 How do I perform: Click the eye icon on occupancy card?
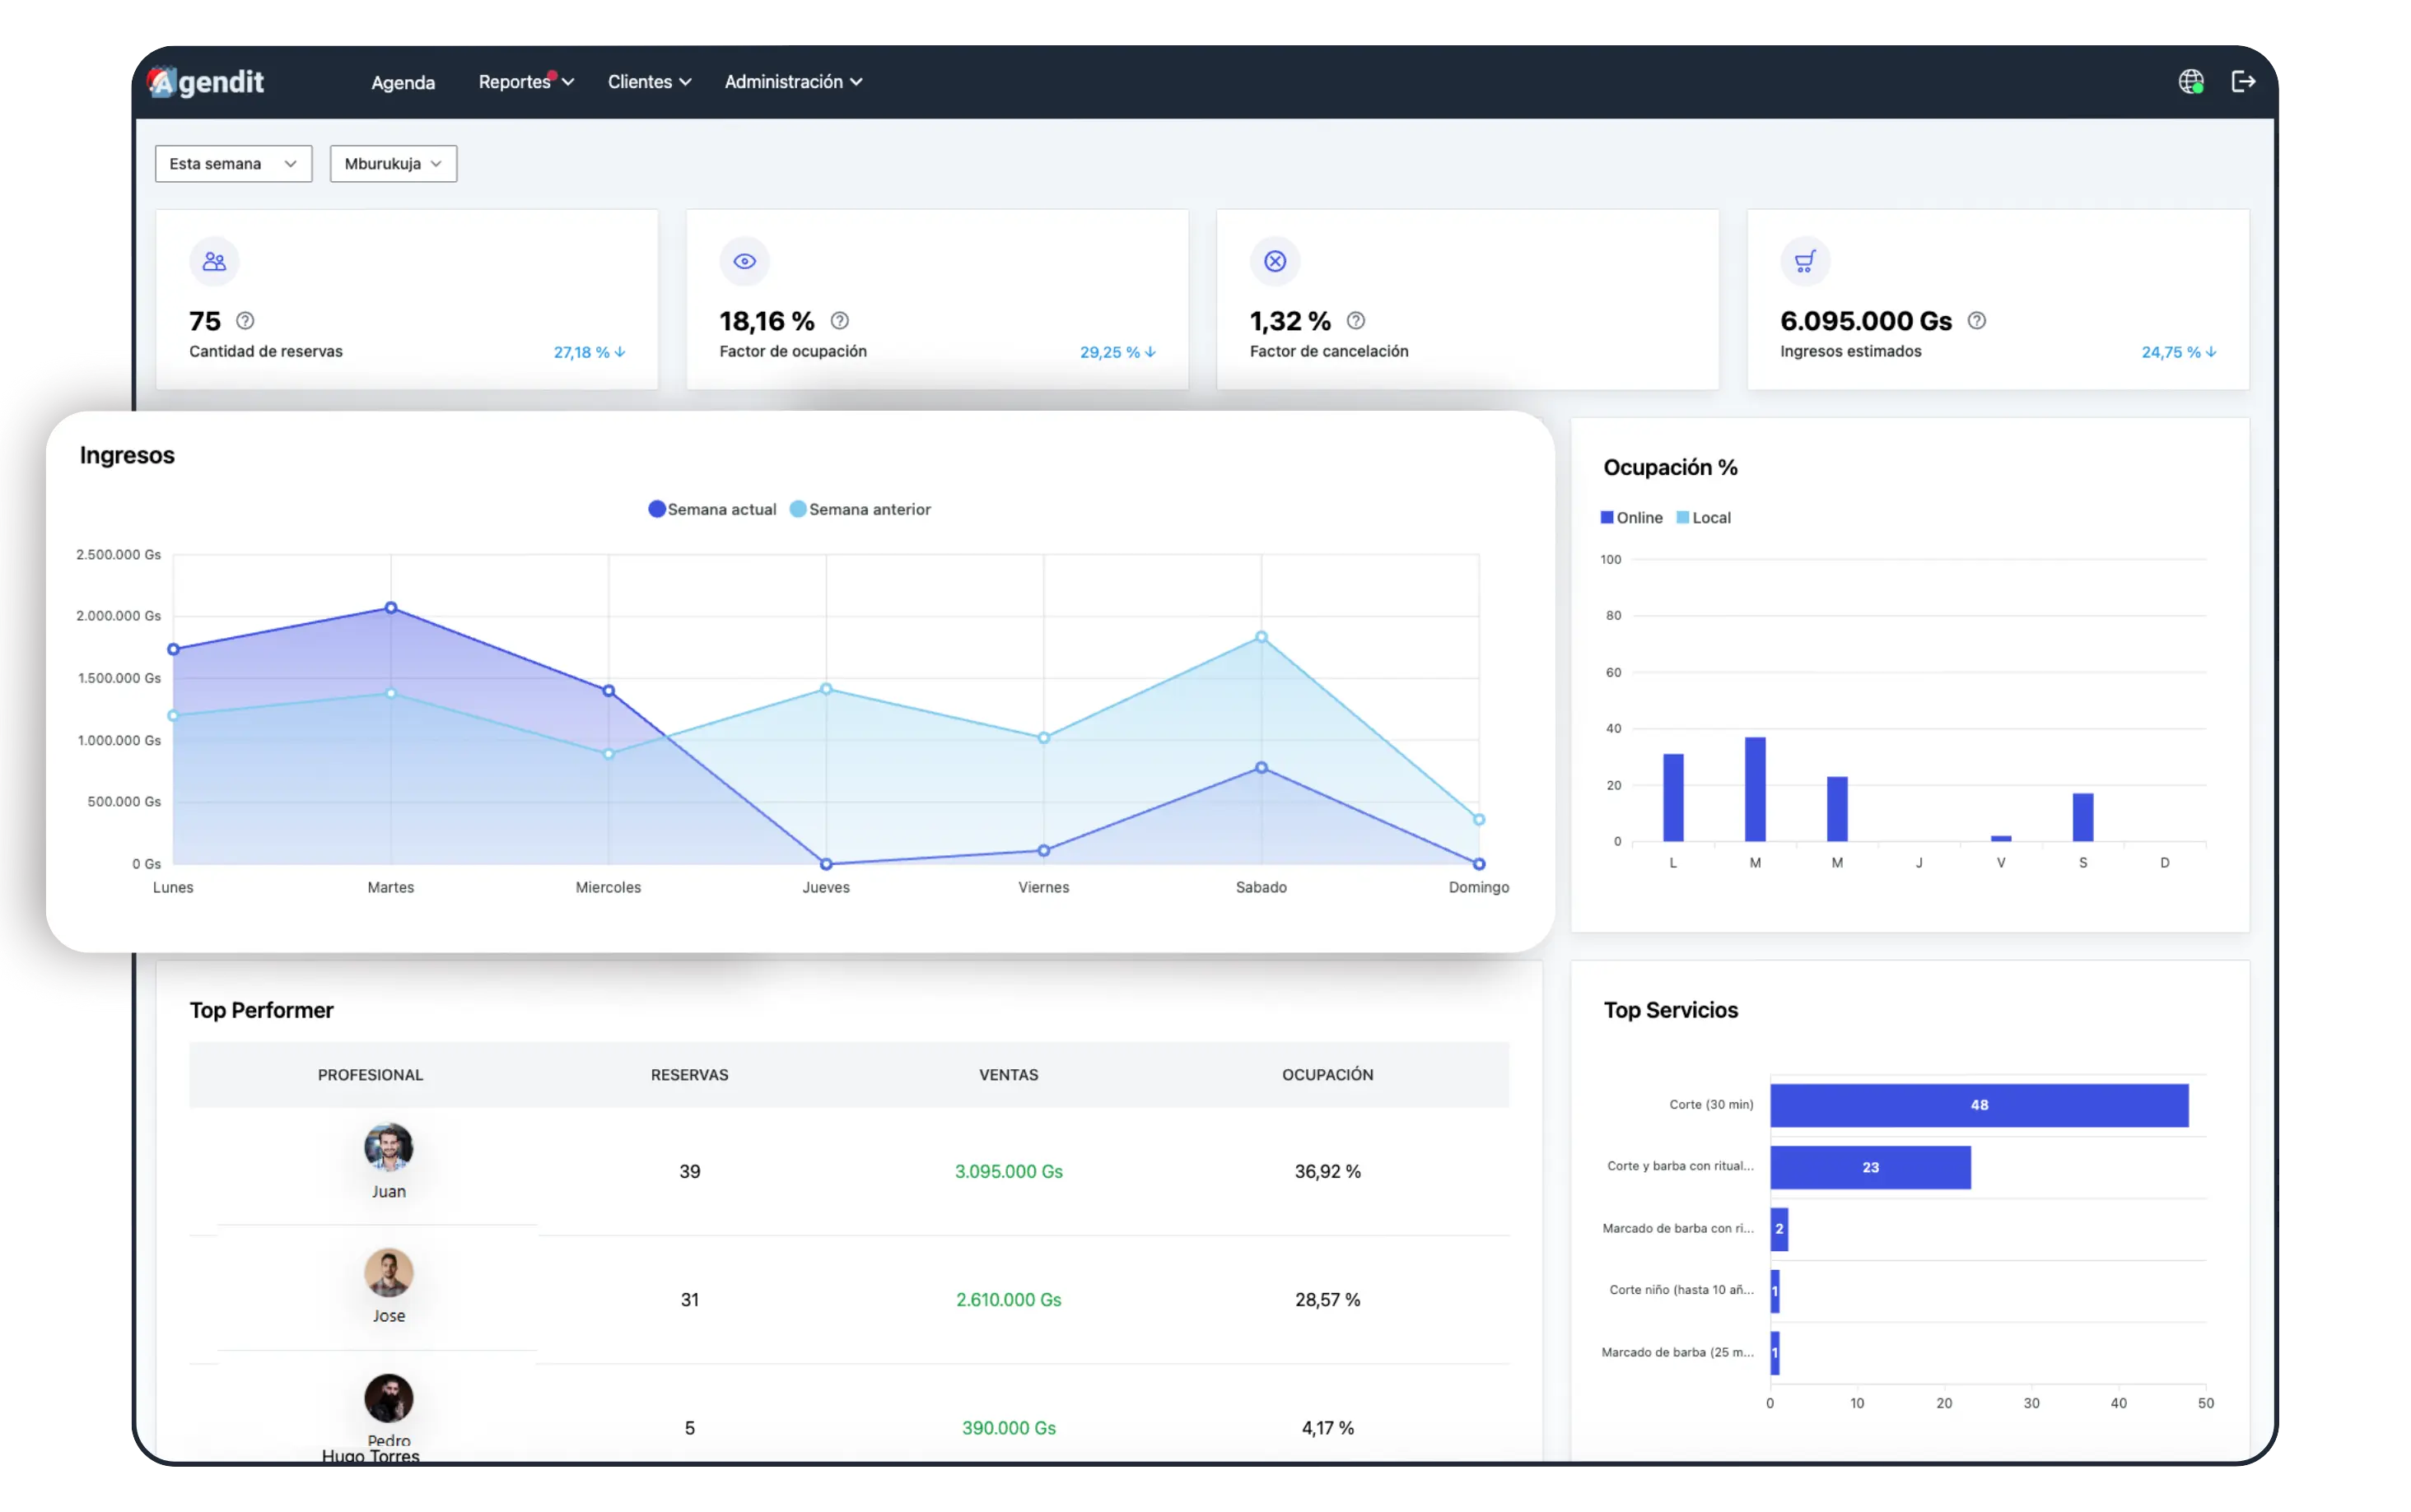pos(744,262)
